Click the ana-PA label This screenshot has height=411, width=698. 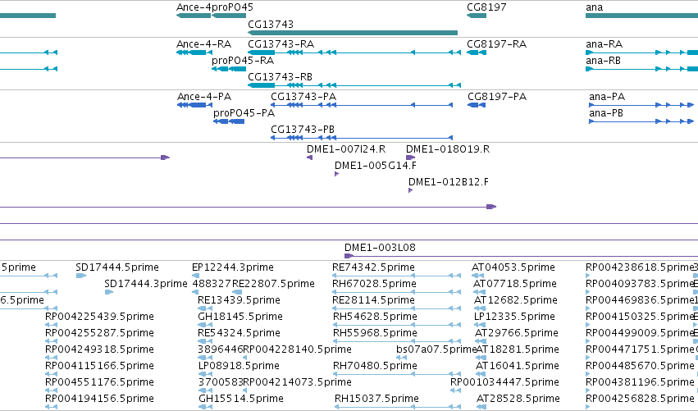(607, 97)
